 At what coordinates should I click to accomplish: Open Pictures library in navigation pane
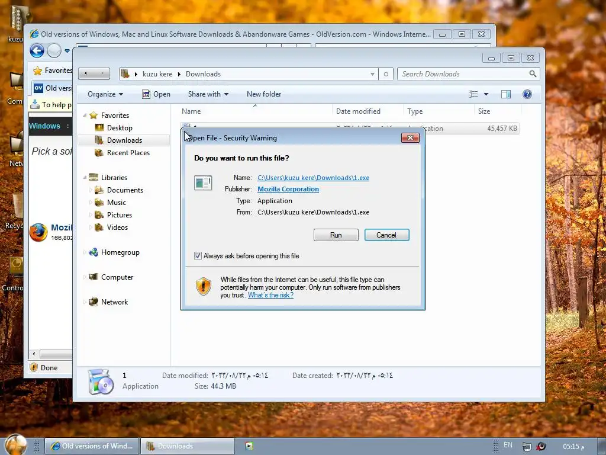[x=120, y=214]
